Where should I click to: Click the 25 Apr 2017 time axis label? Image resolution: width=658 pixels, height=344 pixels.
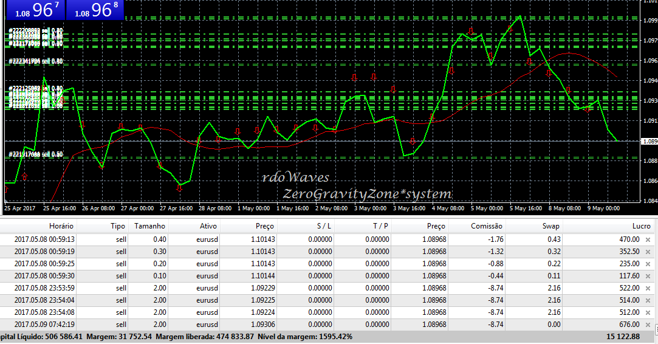(19, 208)
